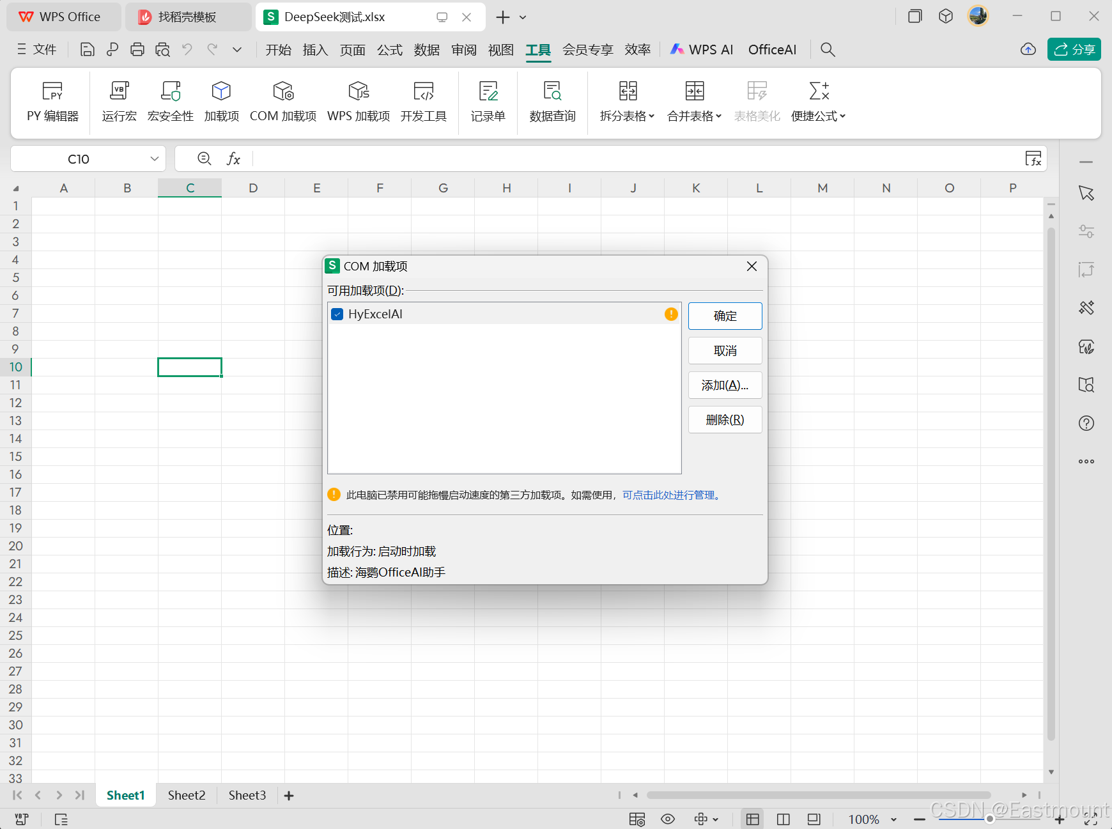1112x829 pixels.
Task: Click the more (three dots) sidebar icon
Action: [x=1086, y=461]
